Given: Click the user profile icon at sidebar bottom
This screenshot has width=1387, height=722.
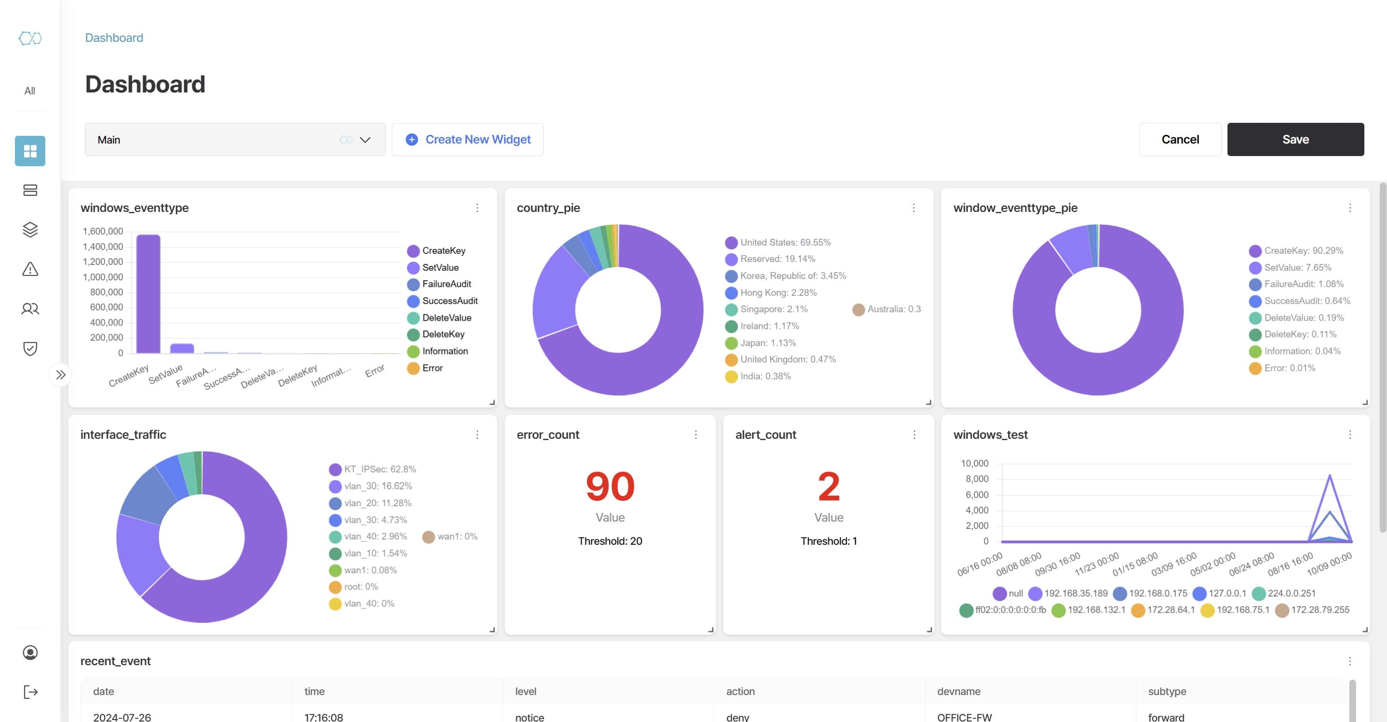Looking at the screenshot, I should (29, 653).
